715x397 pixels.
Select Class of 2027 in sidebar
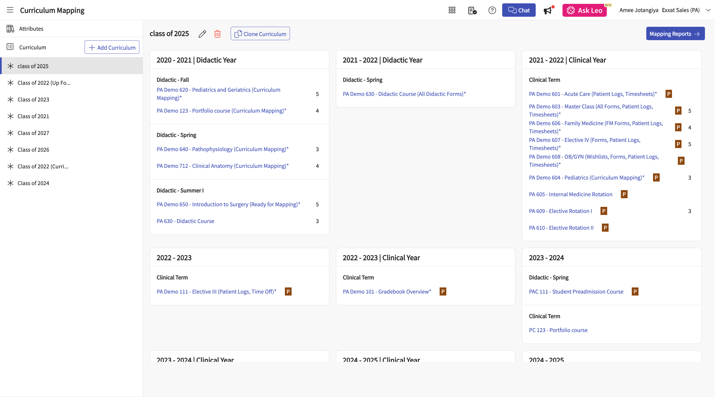[33, 133]
